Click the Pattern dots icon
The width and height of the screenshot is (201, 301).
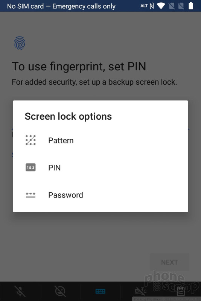[30, 140]
